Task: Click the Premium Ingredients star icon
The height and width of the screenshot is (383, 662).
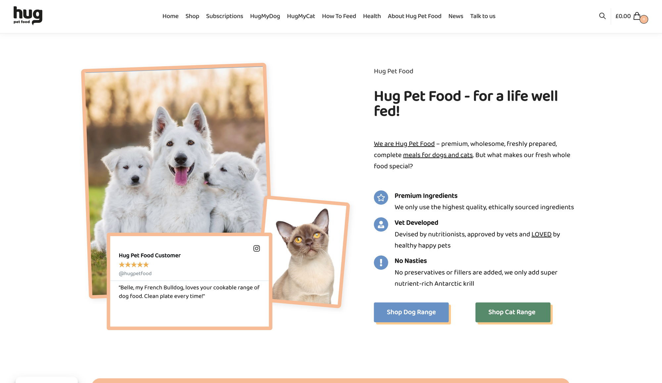Action: pos(381,197)
